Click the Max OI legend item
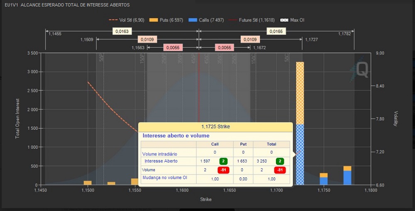Image resolution: width=415 pixels, height=211 pixels. point(293,20)
